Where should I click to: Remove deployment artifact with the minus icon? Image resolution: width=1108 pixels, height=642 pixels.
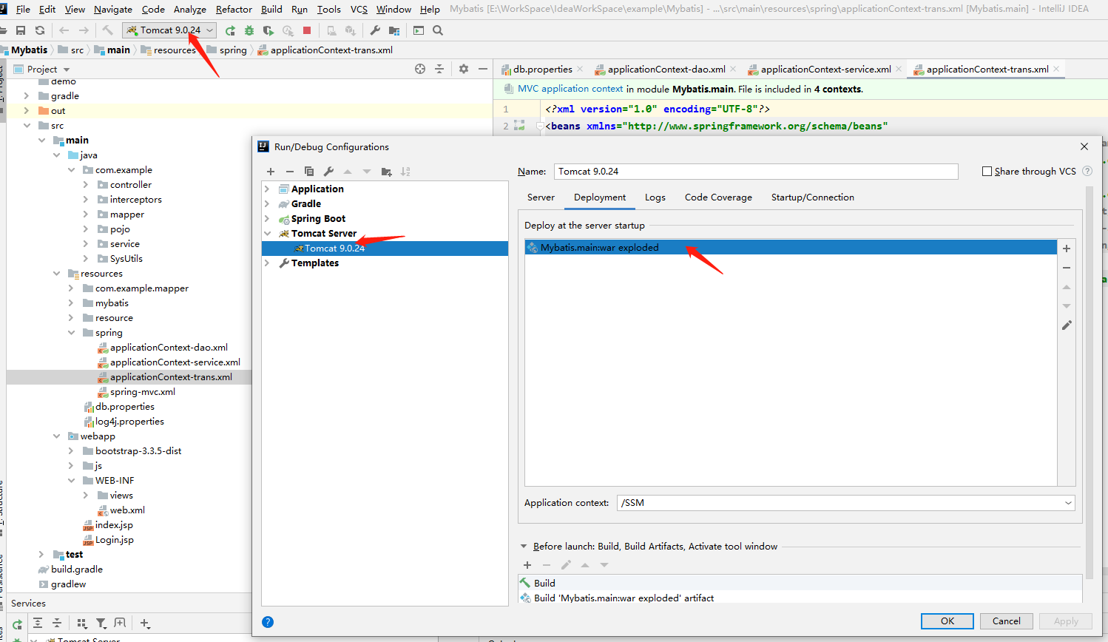pyautogui.click(x=1067, y=268)
